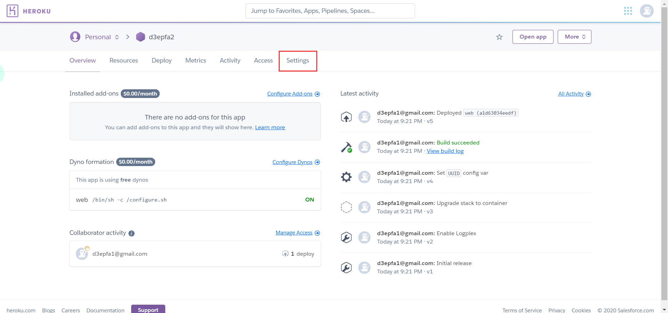Open the Settings tab
Viewport: 668px width, 313px height.
298,60
